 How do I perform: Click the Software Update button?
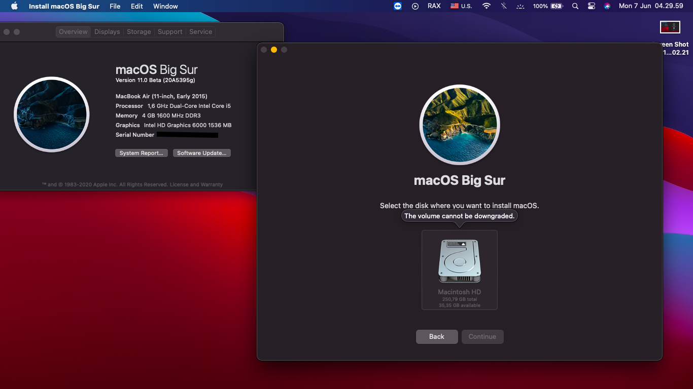(202, 153)
